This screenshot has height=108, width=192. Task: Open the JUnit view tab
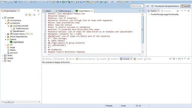148,59
